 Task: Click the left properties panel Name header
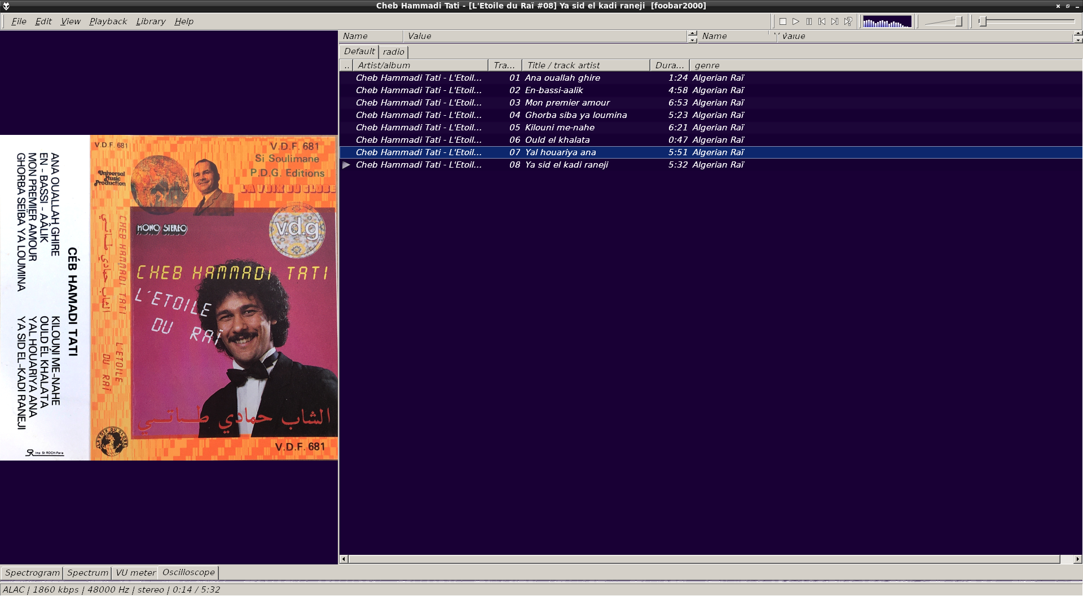click(x=371, y=36)
